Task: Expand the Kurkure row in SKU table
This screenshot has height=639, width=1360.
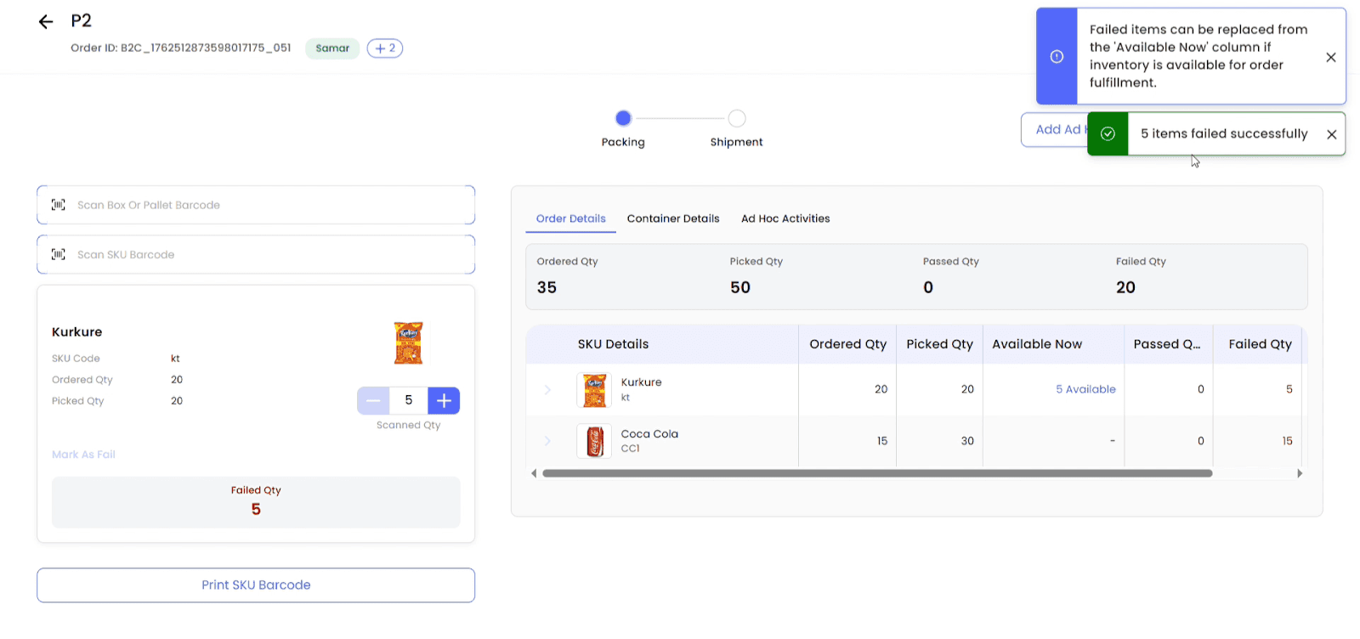Action: click(x=547, y=390)
